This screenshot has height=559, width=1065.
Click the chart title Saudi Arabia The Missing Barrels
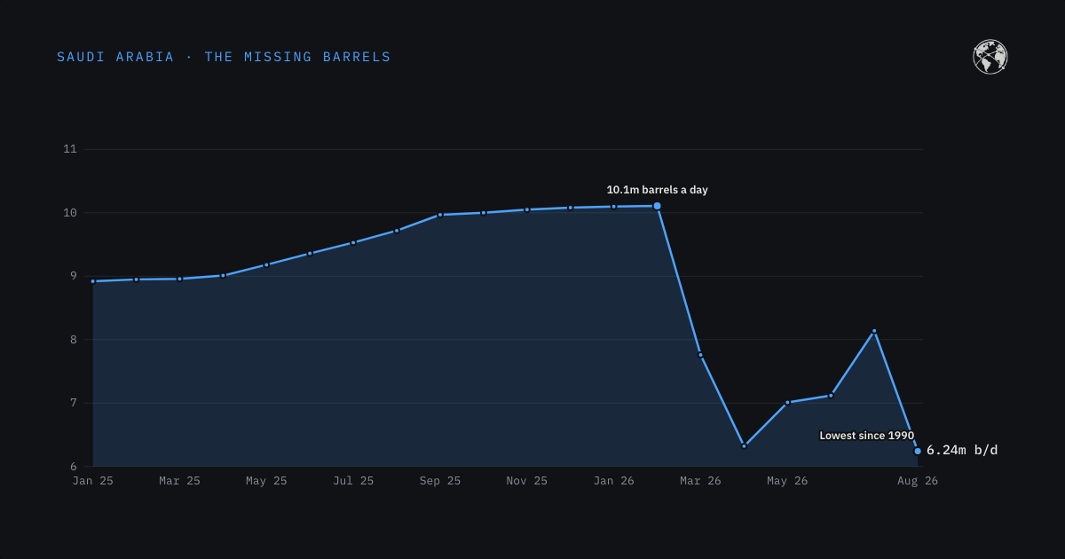point(224,57)
